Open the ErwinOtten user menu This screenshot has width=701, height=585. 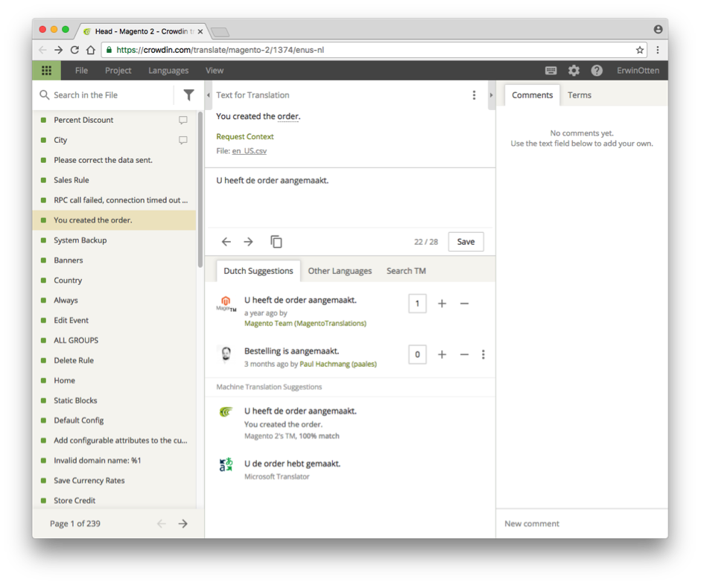(x=638, y=71)
